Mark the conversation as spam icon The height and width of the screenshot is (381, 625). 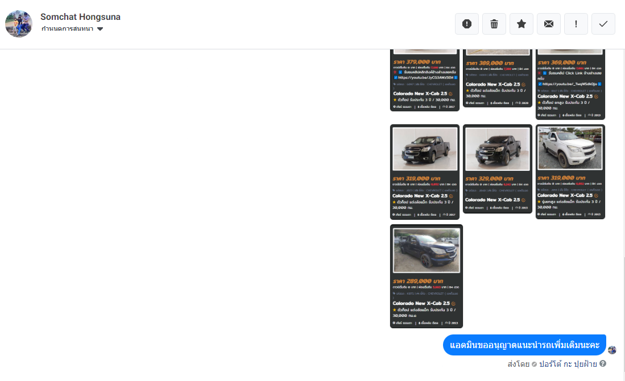pos(467,24)
